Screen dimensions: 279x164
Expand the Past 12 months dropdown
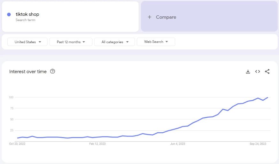pos(71,42)
